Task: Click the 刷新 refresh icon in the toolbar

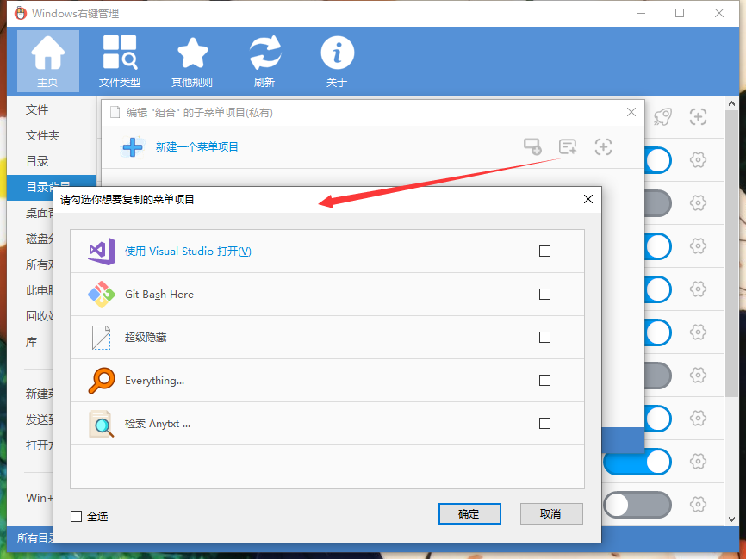Action: [x=264, y=52]
